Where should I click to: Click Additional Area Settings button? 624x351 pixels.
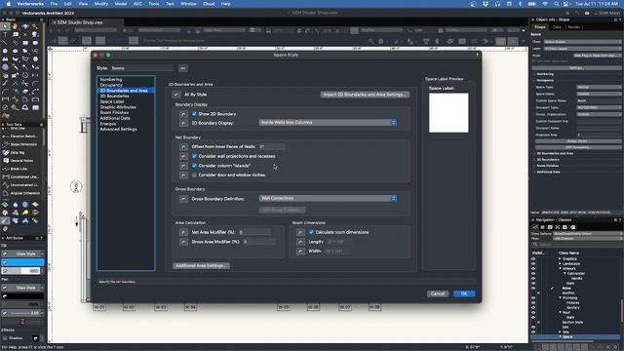202,266
